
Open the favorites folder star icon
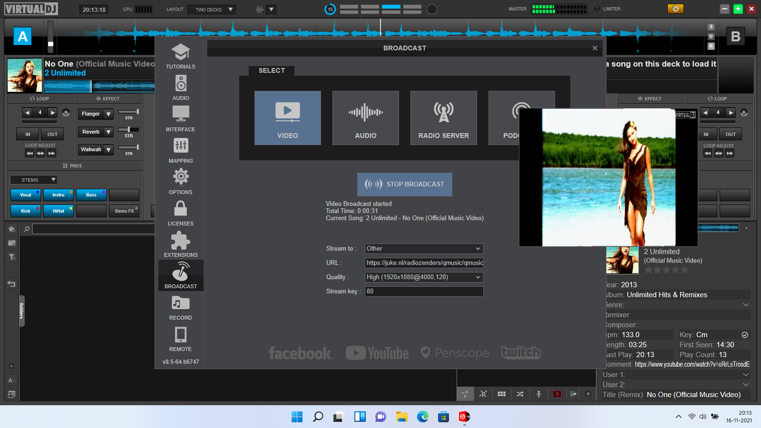click(12, 229)
